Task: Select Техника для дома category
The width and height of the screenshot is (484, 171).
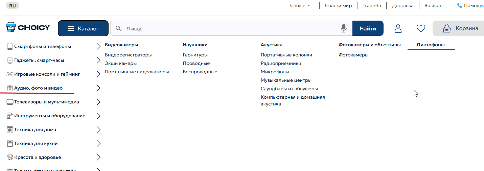Action: [x=35, y=130]
